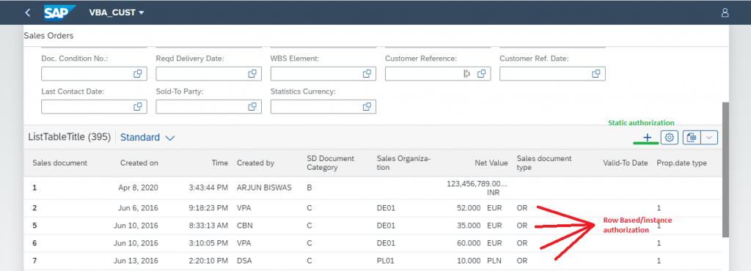Open sales document row 5

(34, 226)
